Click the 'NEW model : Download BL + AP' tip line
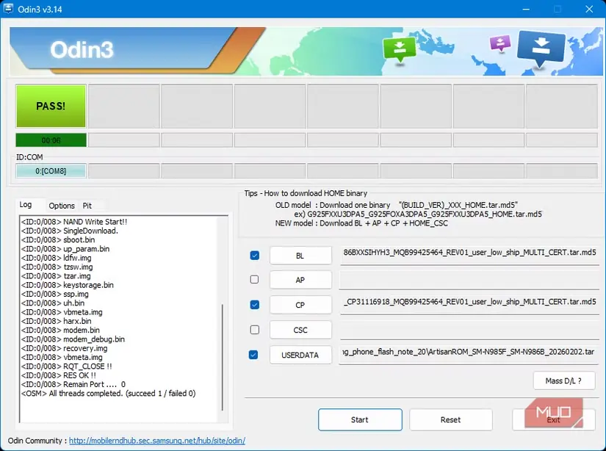The image size is (606, 451). tap(361, 223)
